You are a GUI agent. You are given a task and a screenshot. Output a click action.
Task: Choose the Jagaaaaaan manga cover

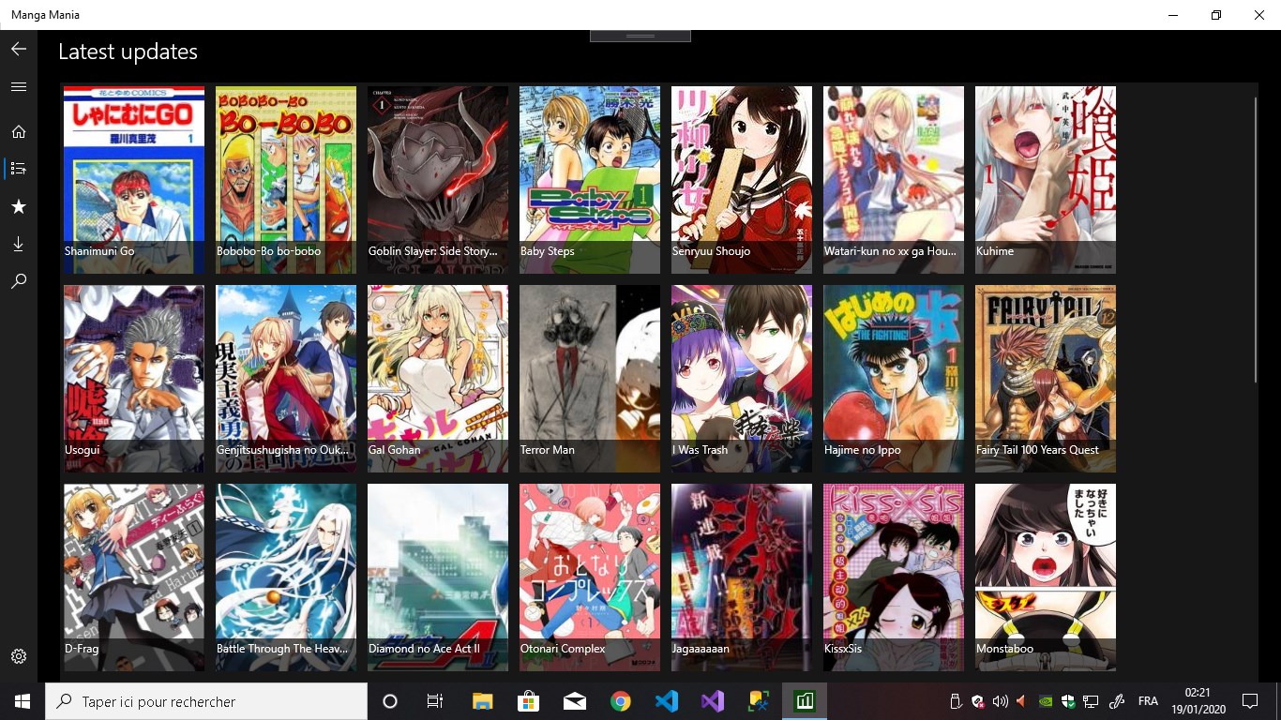point(742,577)
